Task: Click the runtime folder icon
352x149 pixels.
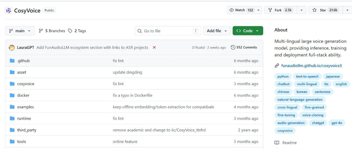Action: tap(12, 118)
